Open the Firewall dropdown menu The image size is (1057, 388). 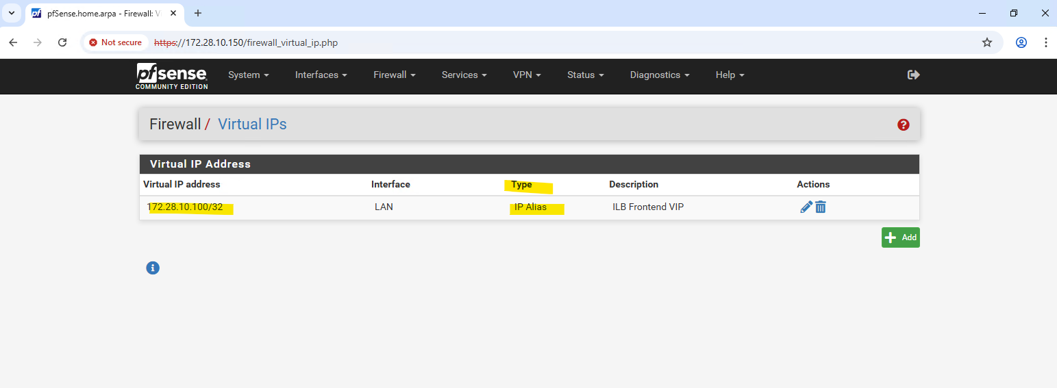pyautogui.click(x=395, y=75)
